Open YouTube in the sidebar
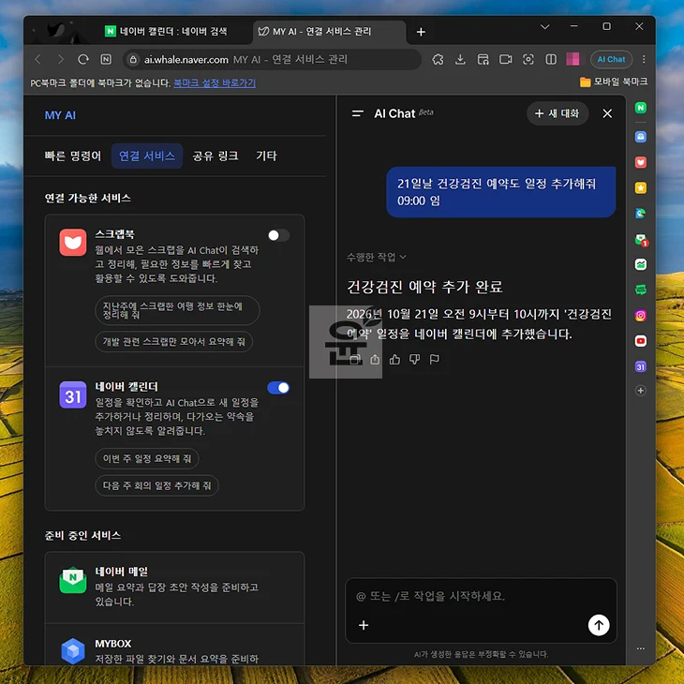684x684 pixels. (x=640, y=341)
